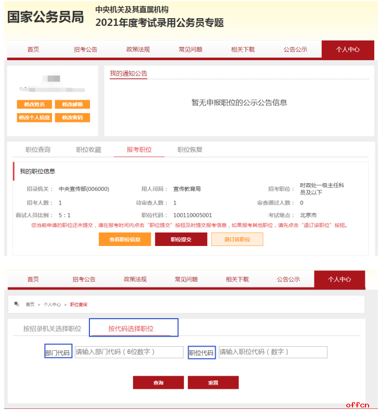Viewport: 380px width, 411px height.
Task: Open the 职位收藏 tab
Action: [x=88, y=149]
